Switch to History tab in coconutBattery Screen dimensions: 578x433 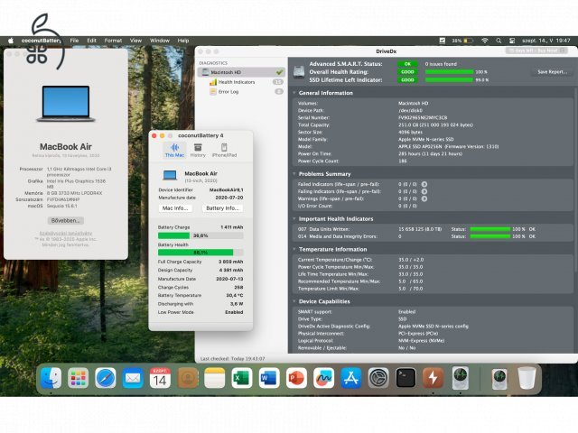tap(198, 151)
